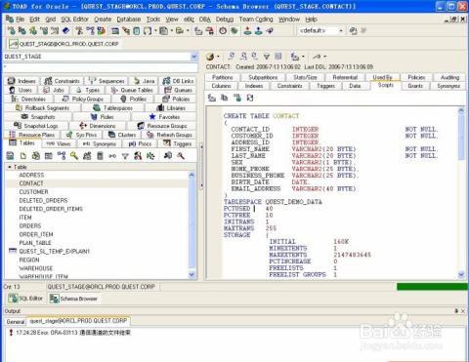Screen dimensions: 469x362
Task: Click the first script icon in Tables toolbar
Action: point(10,156)
